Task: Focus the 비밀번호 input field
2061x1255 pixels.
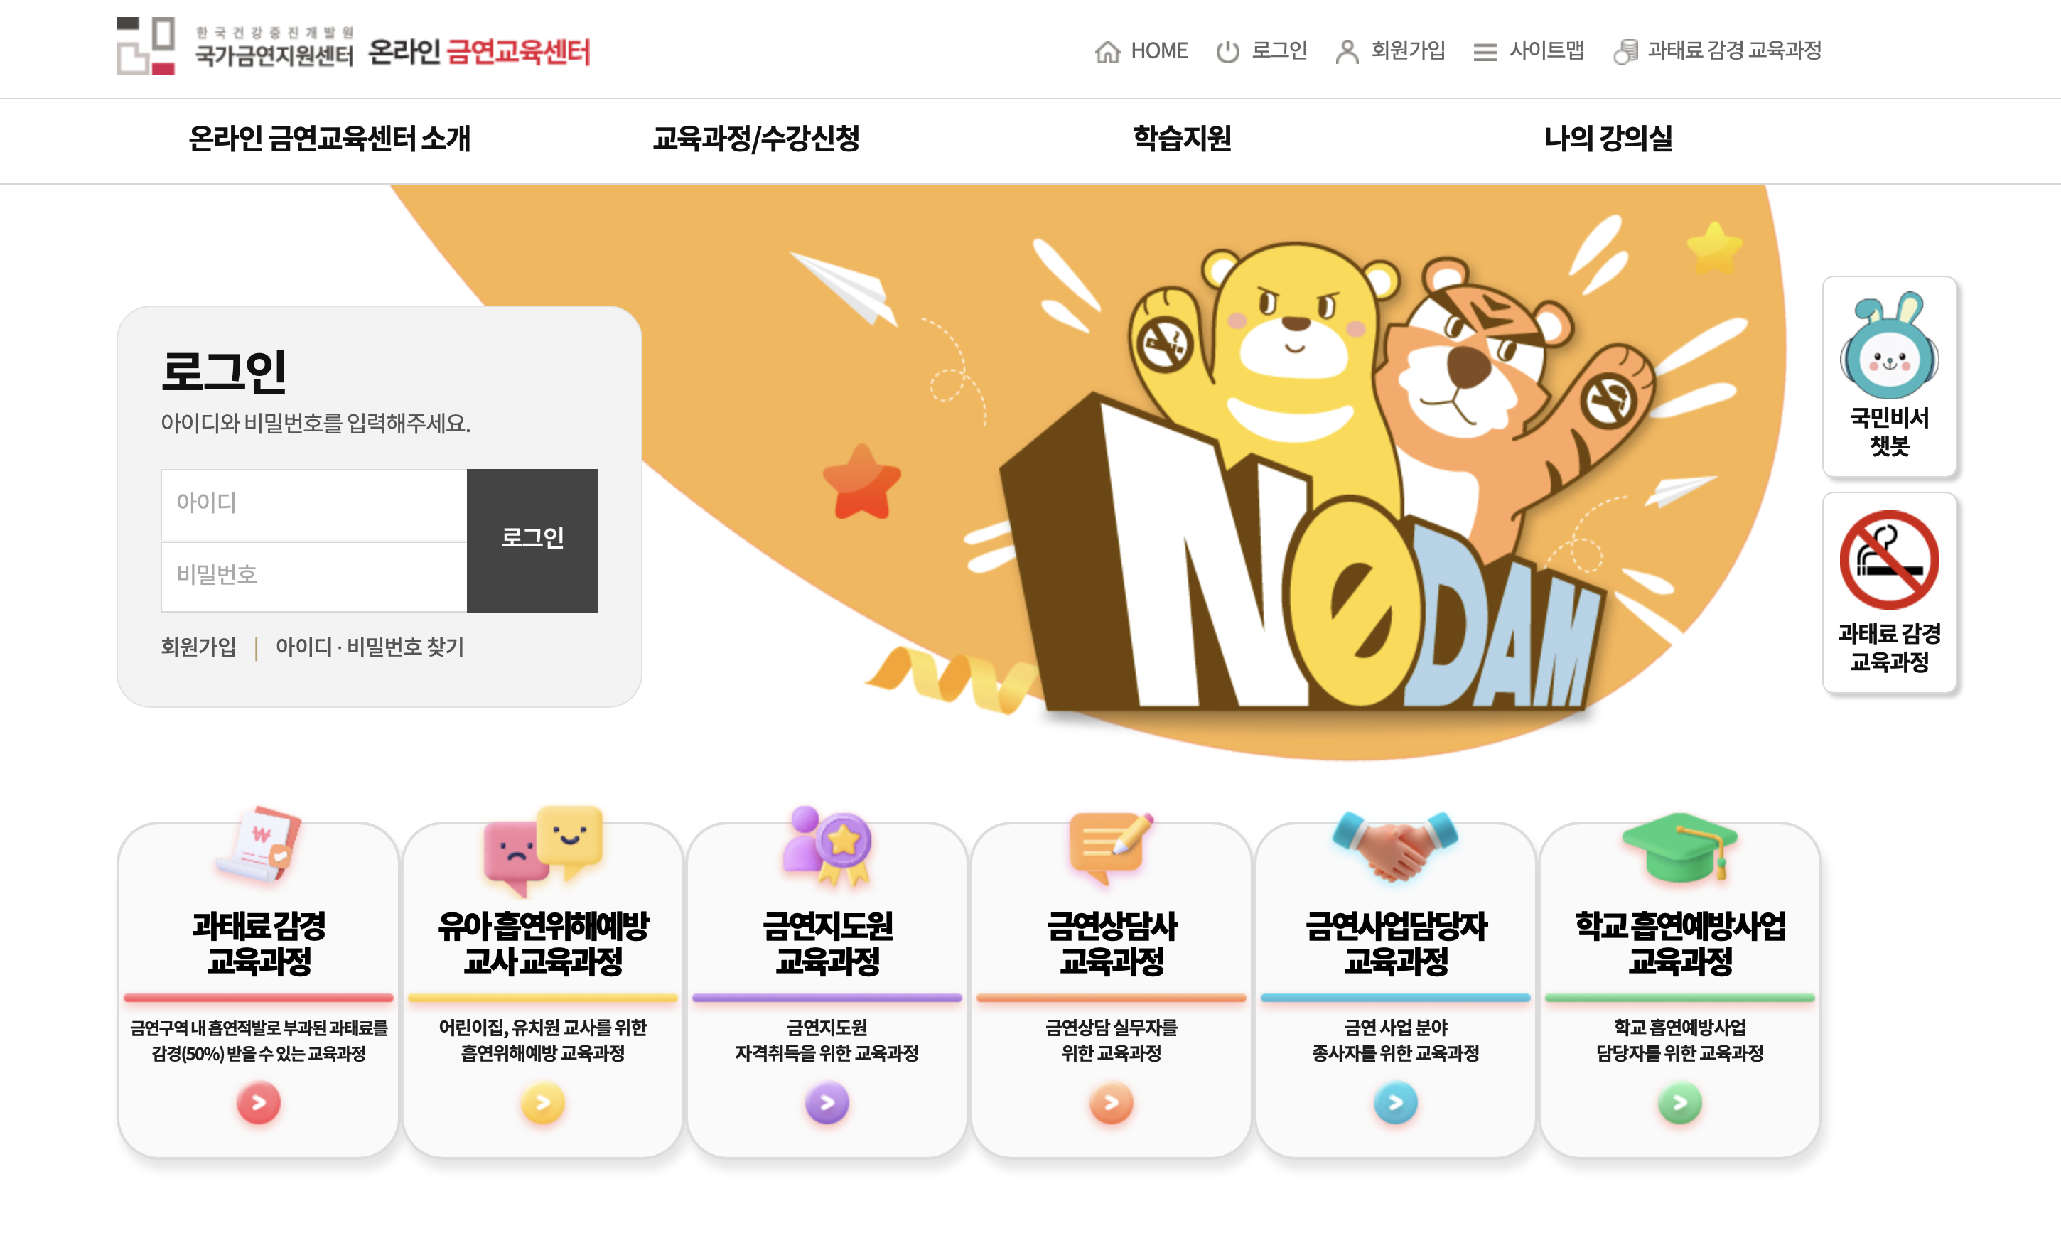Action: (313, 576)
